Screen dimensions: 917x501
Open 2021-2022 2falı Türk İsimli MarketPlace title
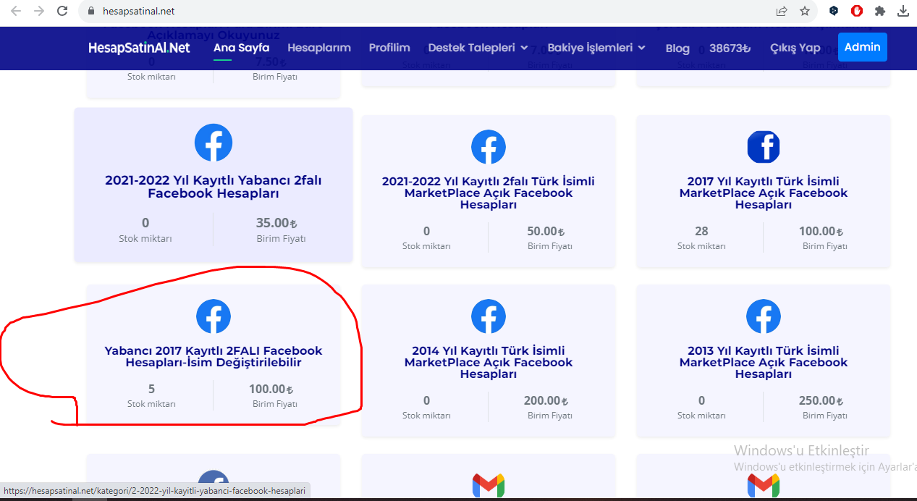pos(489,193)
